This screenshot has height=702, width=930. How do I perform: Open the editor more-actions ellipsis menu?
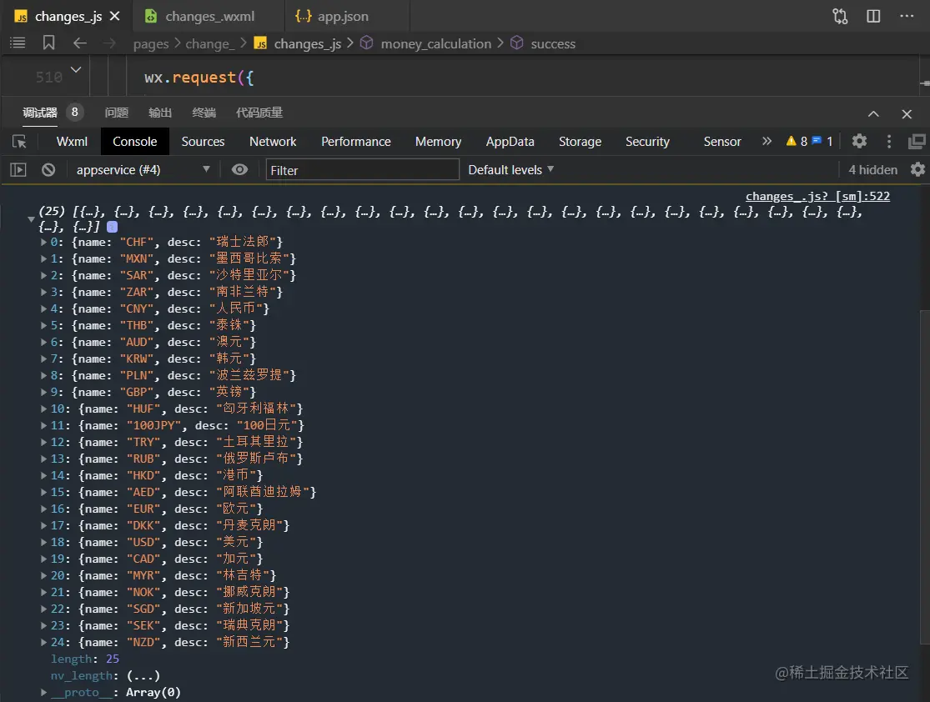point(907,16)
